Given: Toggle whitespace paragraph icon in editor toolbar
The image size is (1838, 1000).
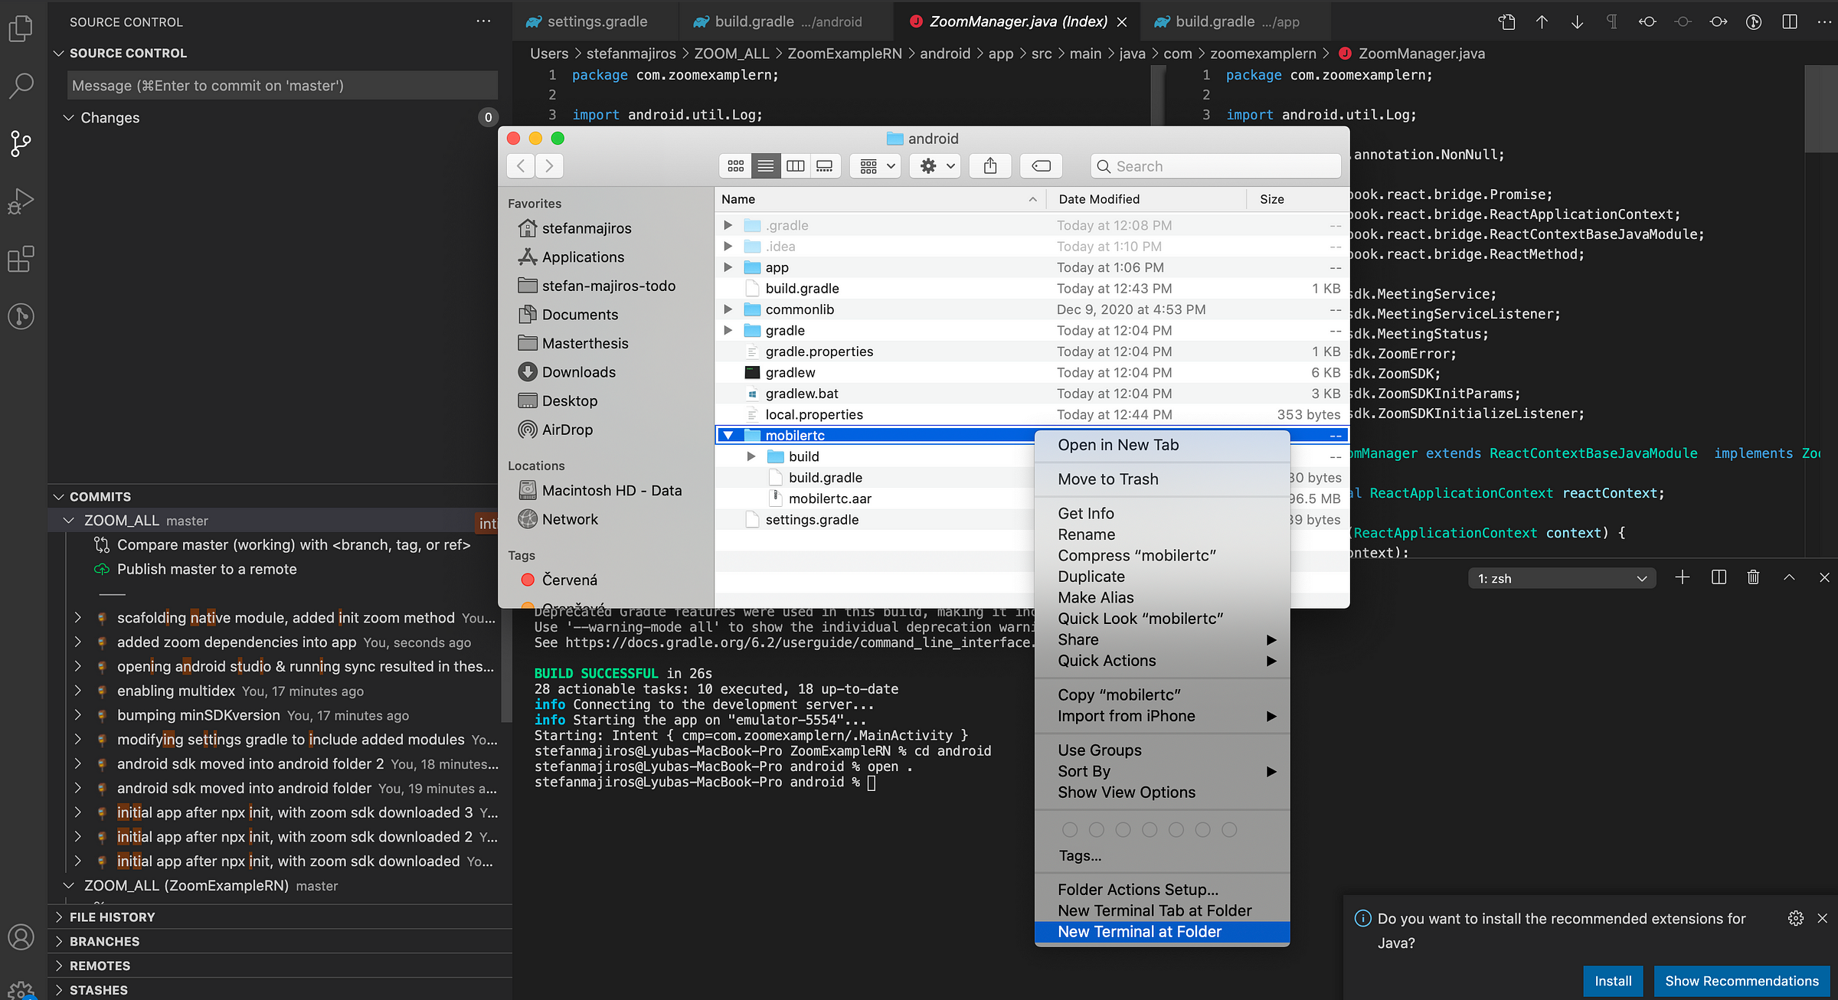Looking at the screenshot, I should coord(1611,21).
